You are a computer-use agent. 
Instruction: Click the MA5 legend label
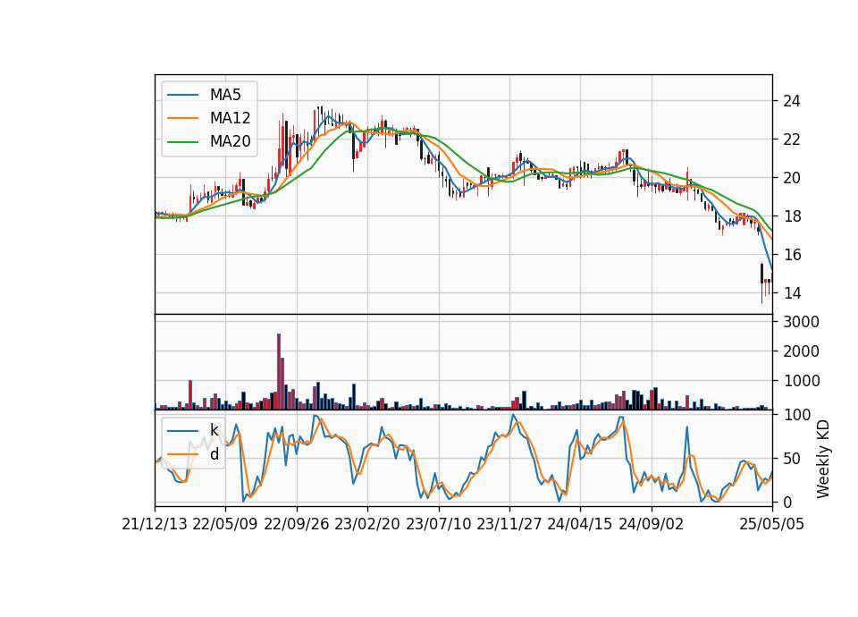(x=225, y=95)
